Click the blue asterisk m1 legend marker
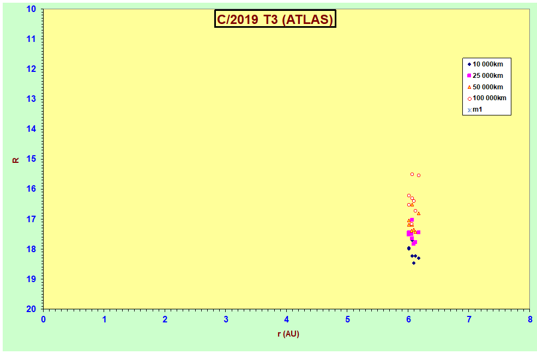 [469, 110]
